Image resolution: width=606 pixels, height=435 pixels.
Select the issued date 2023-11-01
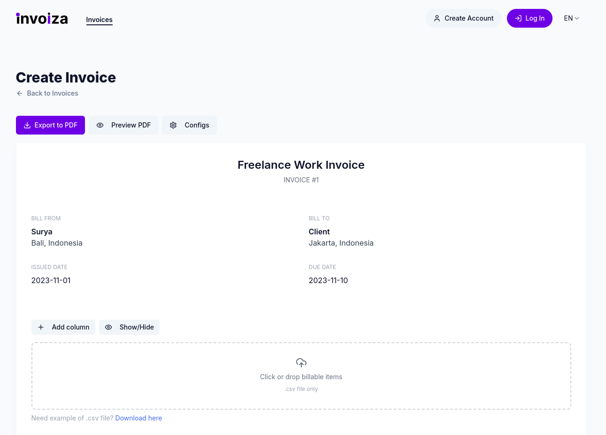[51, 280]
